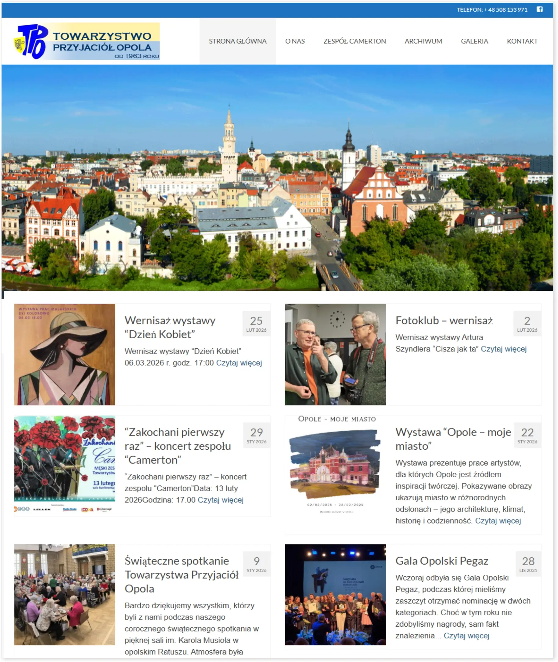The width and height of the screenshot is (558, 662).
Task: Click the 2 LUT 2026 date badge
Action: 527,324
